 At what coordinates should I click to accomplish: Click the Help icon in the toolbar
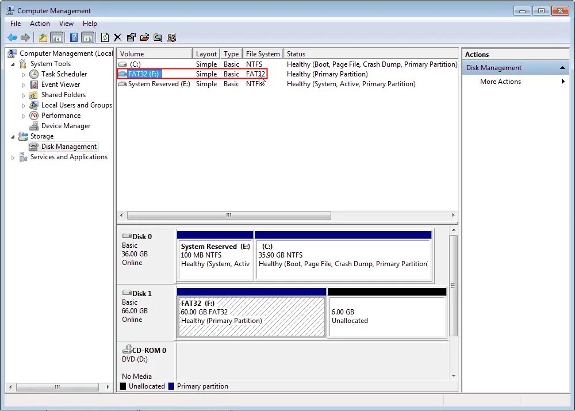pos(74,37)
